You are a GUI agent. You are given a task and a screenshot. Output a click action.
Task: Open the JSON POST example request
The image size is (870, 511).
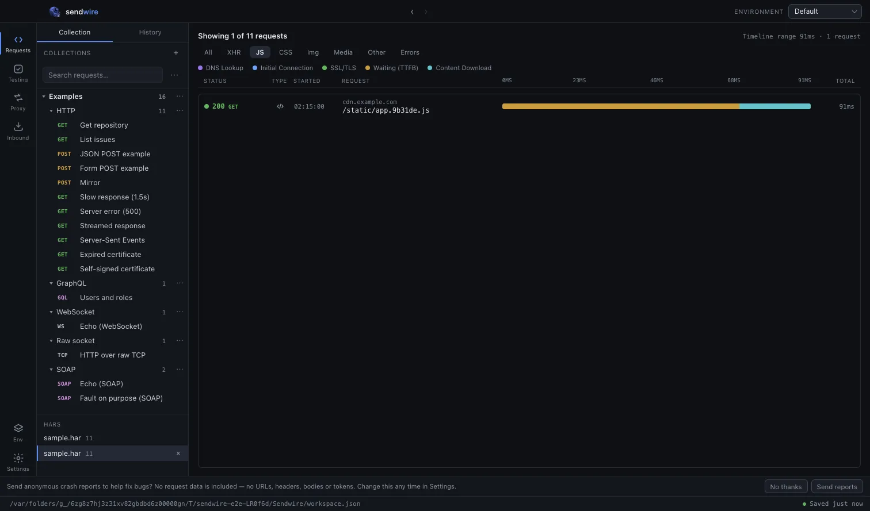[x=113, y=153]
